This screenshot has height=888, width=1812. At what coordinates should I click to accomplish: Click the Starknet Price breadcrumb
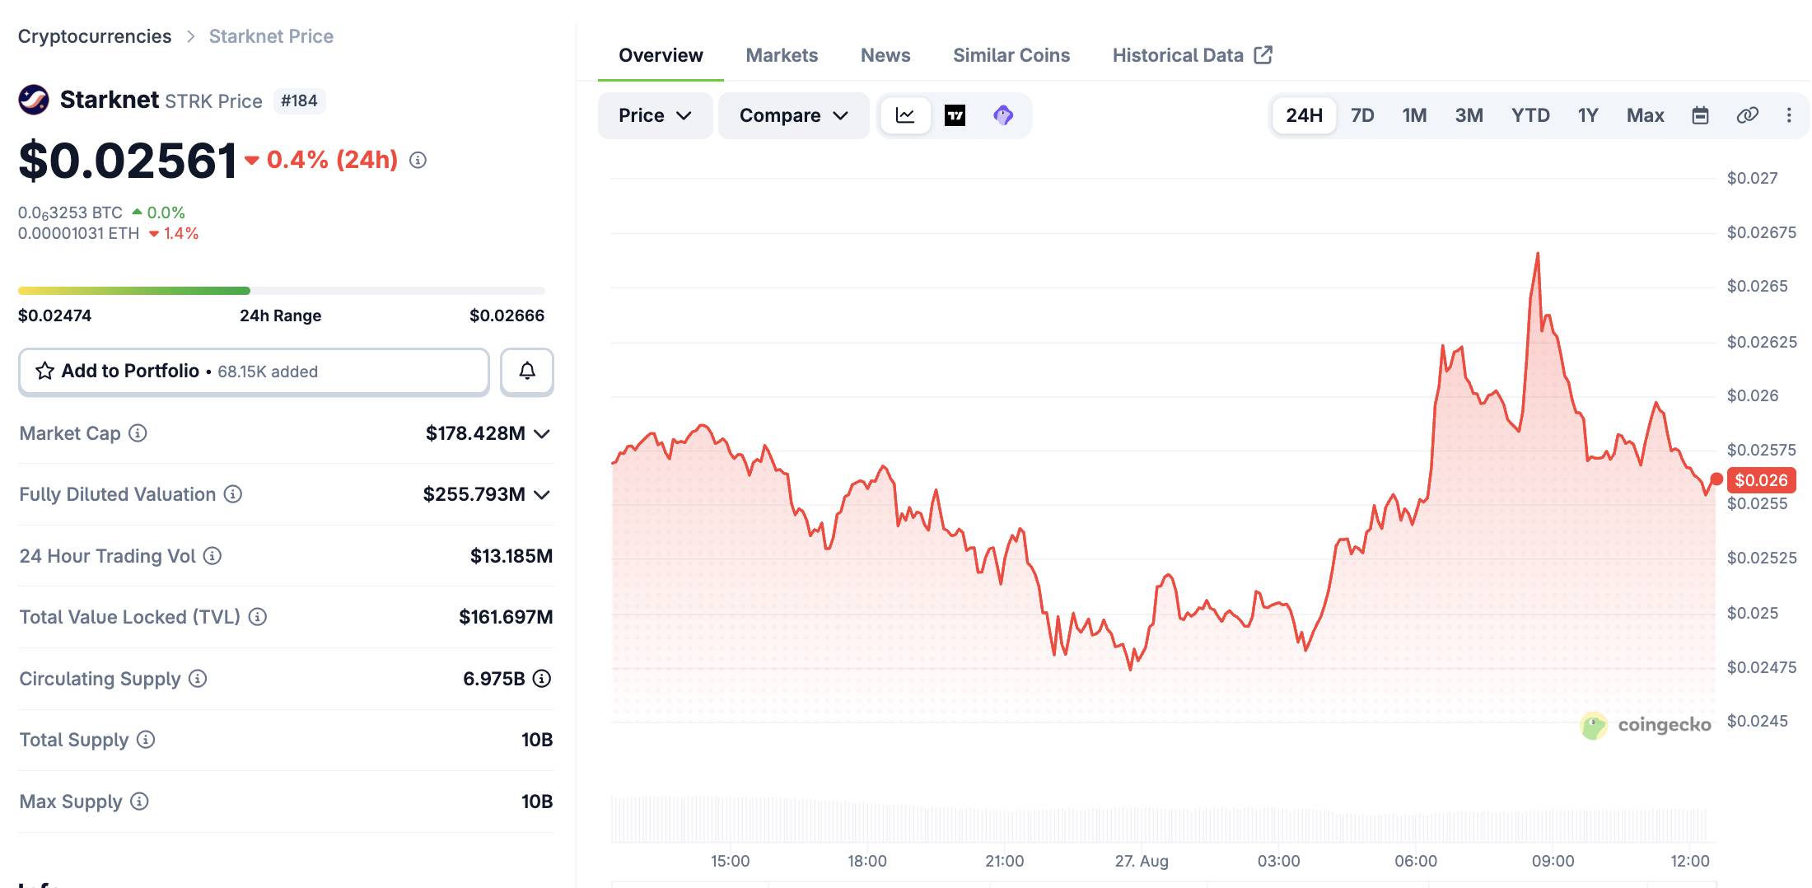271,36
